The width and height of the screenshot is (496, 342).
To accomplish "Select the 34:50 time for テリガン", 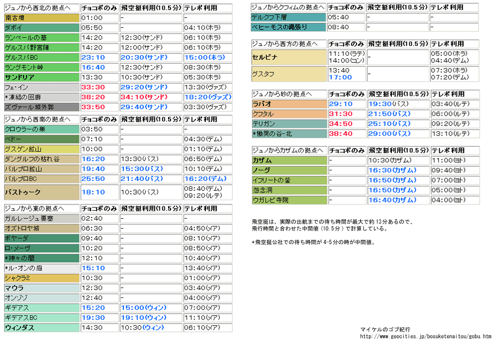I will pos(340,124).
